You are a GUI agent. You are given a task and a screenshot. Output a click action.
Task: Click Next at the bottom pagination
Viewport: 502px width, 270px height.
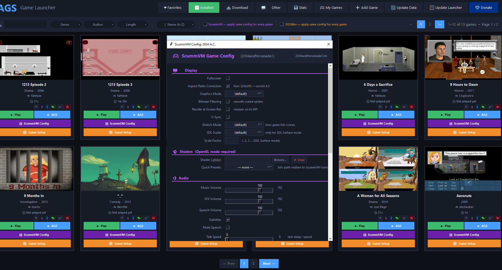point(269,264)
